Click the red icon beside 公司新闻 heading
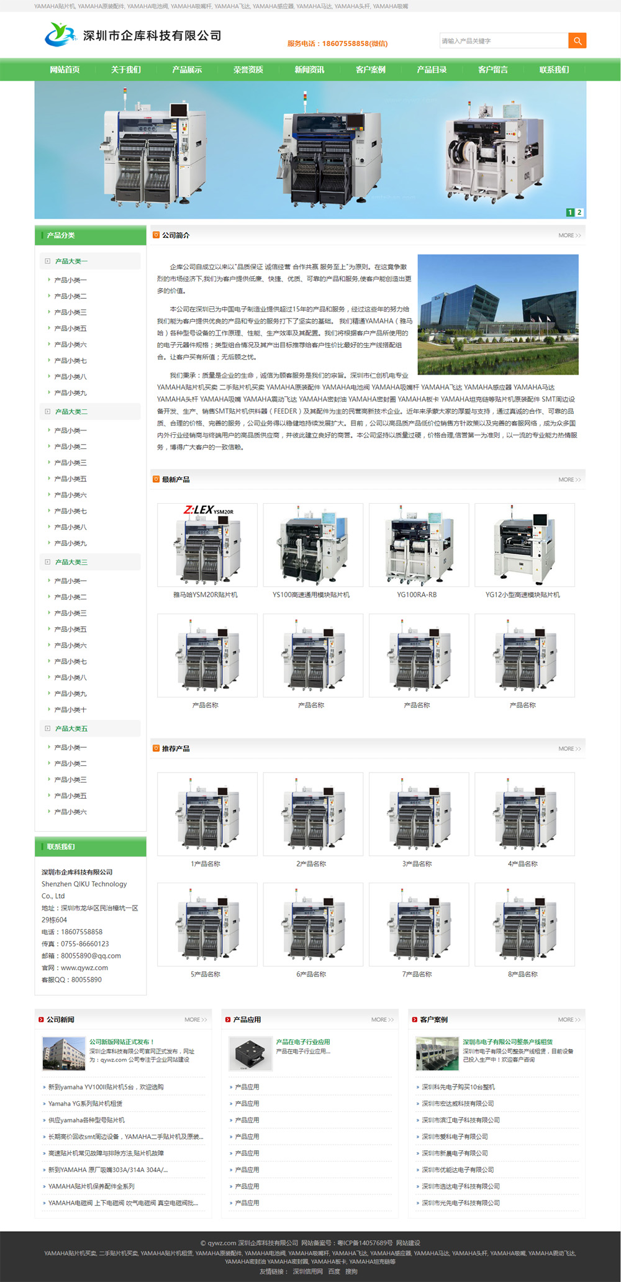This screenshot has height=1282, width=621. [x=41, y=1019]
